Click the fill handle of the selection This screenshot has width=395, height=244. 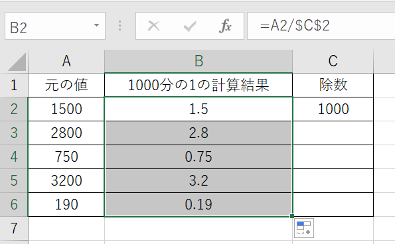click(x=292, y=216)
